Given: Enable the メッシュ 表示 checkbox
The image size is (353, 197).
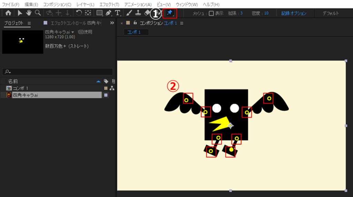Looking at the screenshot, I should 211,13.
